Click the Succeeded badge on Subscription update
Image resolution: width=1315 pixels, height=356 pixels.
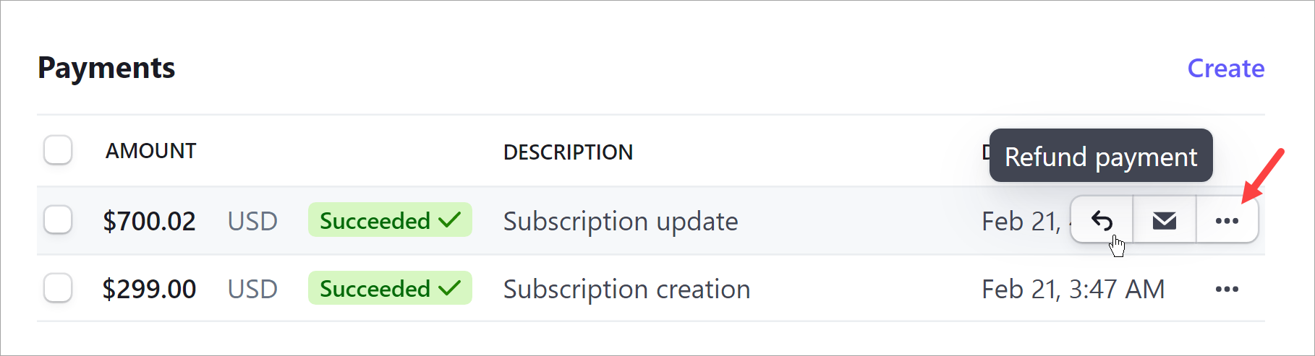pos(390,220)
